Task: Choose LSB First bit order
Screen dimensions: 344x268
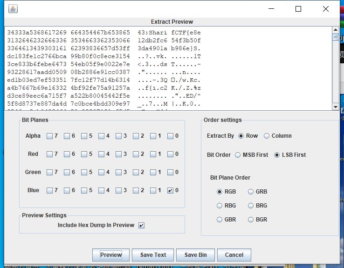Action: point(277,155)
